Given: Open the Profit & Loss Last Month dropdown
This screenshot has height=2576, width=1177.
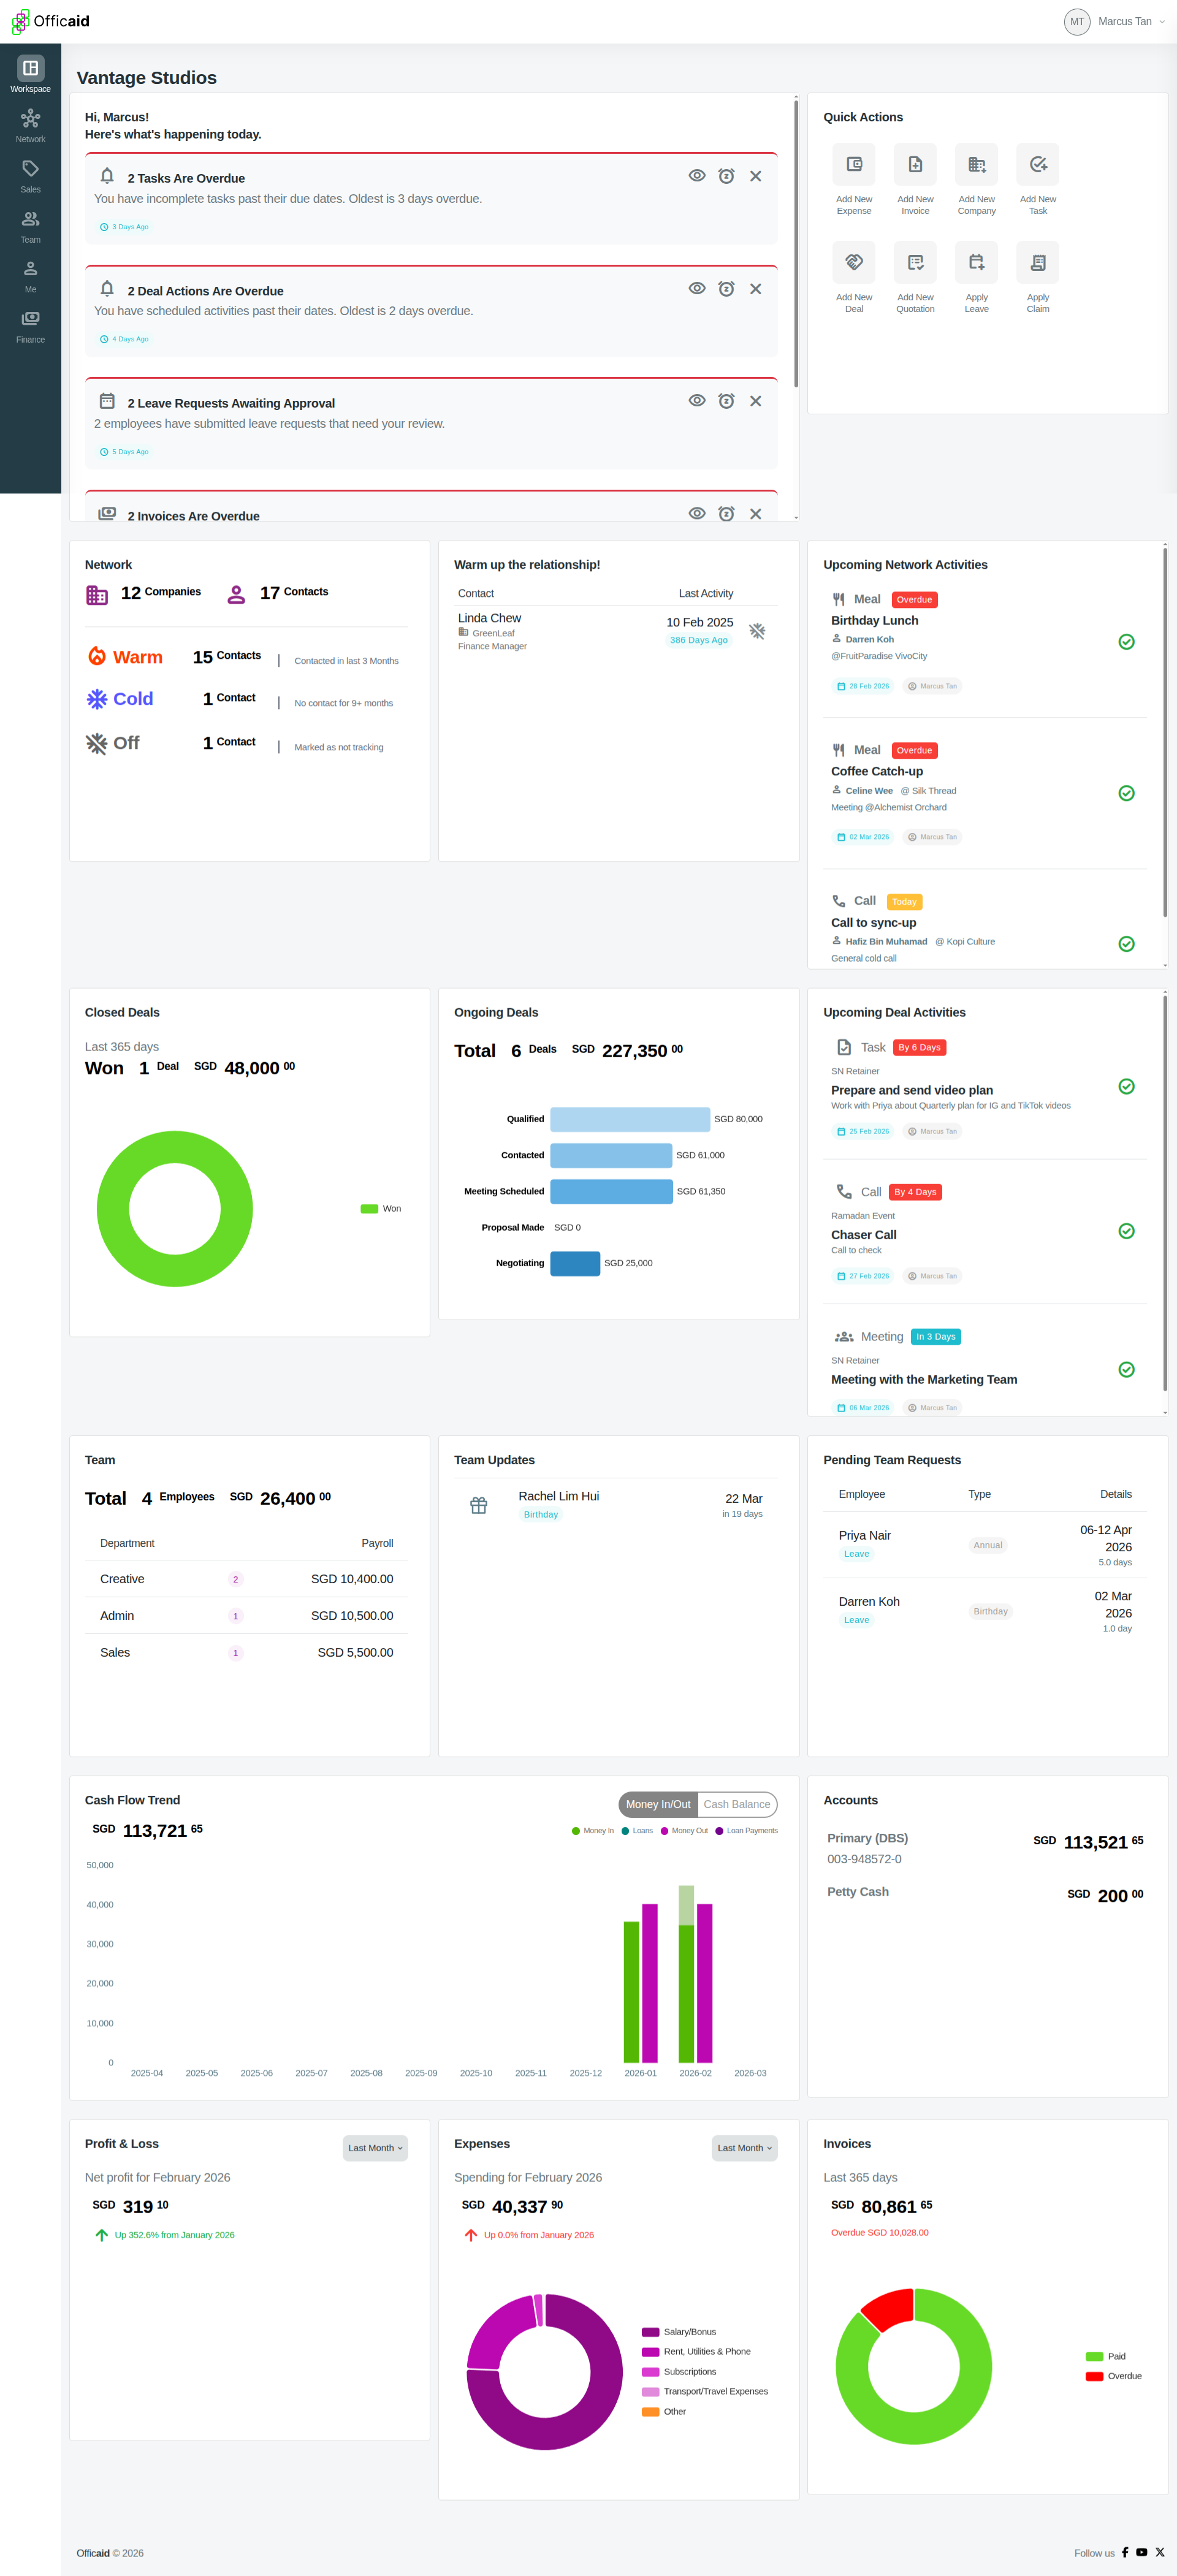Looking at the screenshot, I should pos(375,2147).
